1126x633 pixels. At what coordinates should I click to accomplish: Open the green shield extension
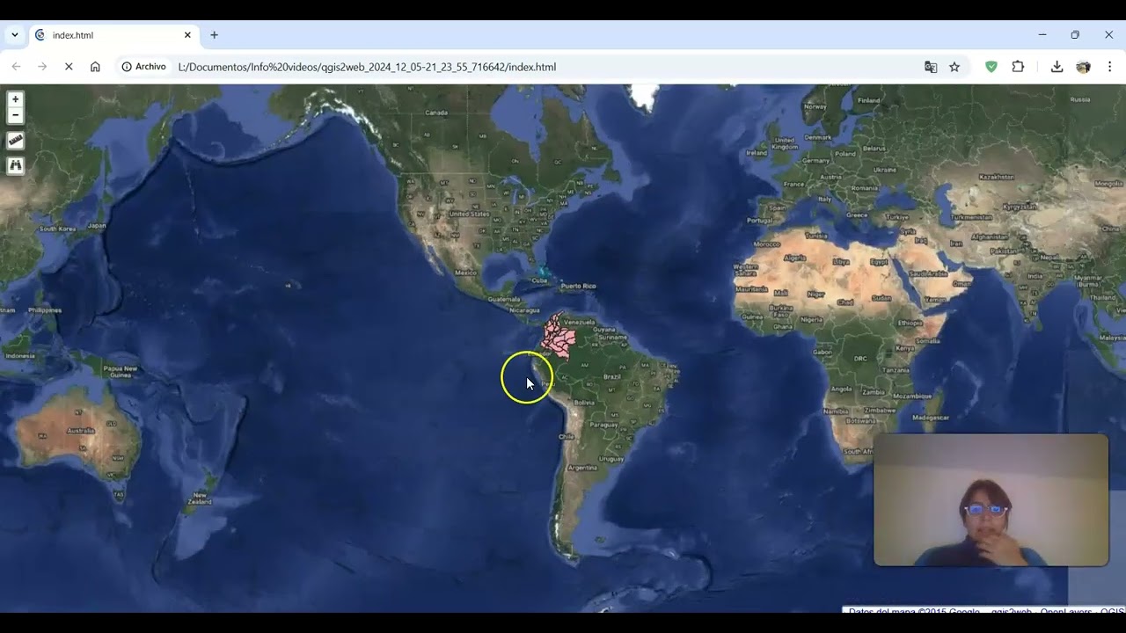click(991, 67)
